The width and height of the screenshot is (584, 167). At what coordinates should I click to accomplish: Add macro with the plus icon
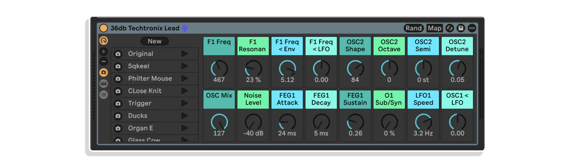tap(104, 52)
